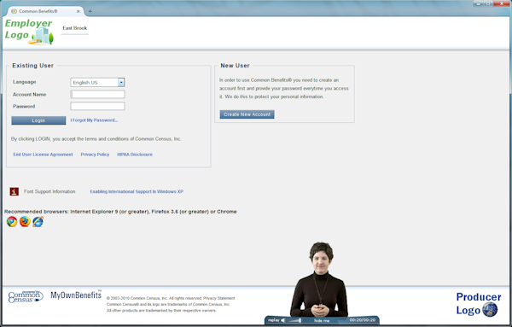The width and height of the screenshot is (512, 327).
Task: Close the Common Benefits tab
Action: [78, 11]
